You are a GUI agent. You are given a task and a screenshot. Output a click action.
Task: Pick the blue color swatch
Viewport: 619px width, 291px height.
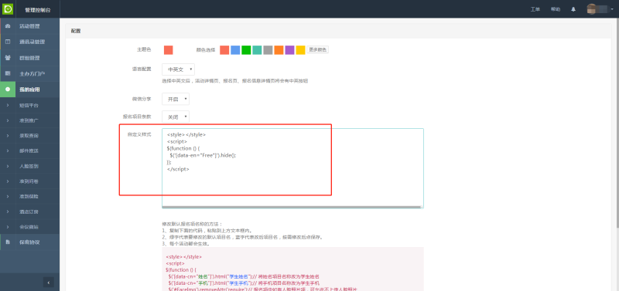pos(235,50)
